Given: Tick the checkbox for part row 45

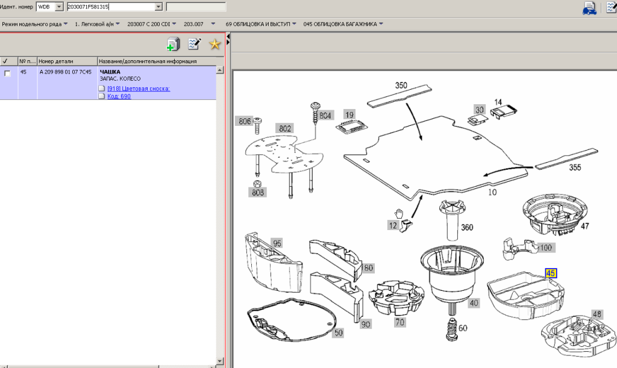Looking at the screenshot, I should tap(7, 73).
